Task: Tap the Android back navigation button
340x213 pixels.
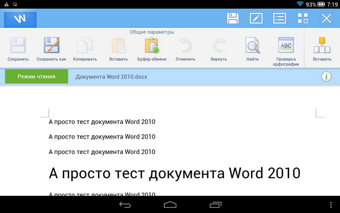Action: click(x=125, y=204)
